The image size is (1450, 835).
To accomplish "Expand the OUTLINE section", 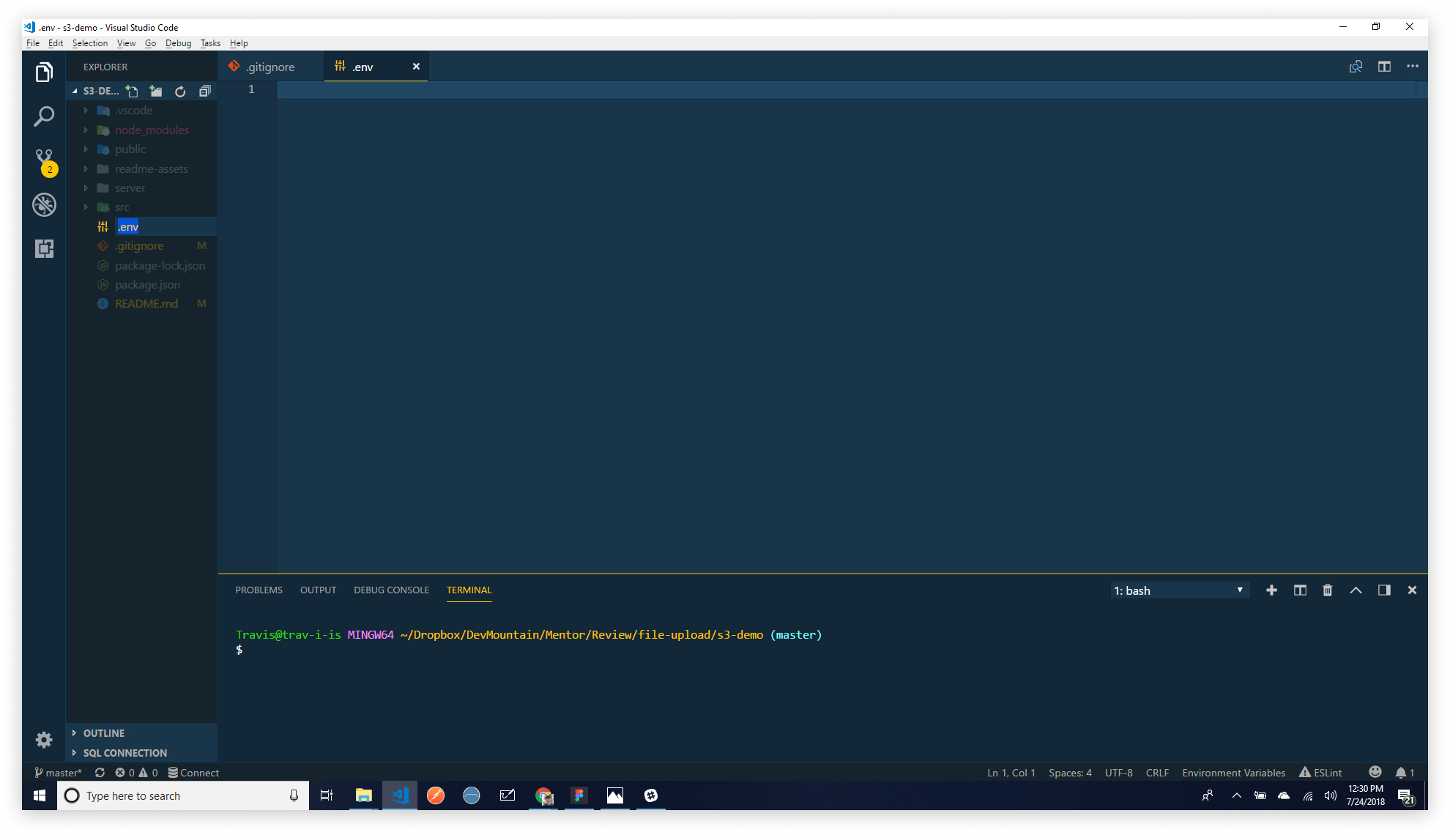I will (103, 733).
